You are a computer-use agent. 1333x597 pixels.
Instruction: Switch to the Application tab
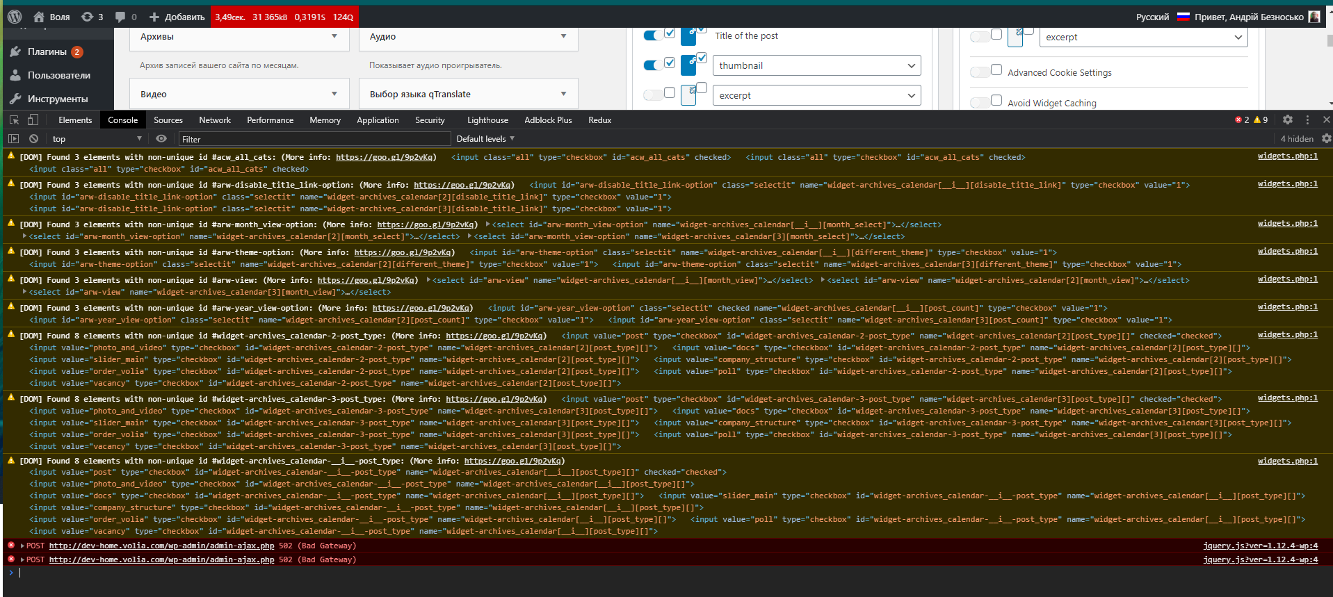pos(378,120)
